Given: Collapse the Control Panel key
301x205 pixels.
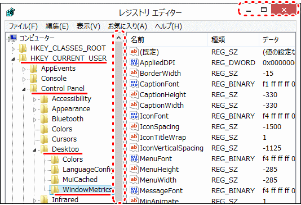Looking at the screenshot, I should tap(24, 89).
